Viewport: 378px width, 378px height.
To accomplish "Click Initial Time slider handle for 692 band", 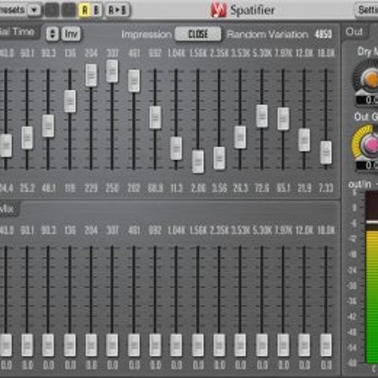I will click(x=155, y=117).
